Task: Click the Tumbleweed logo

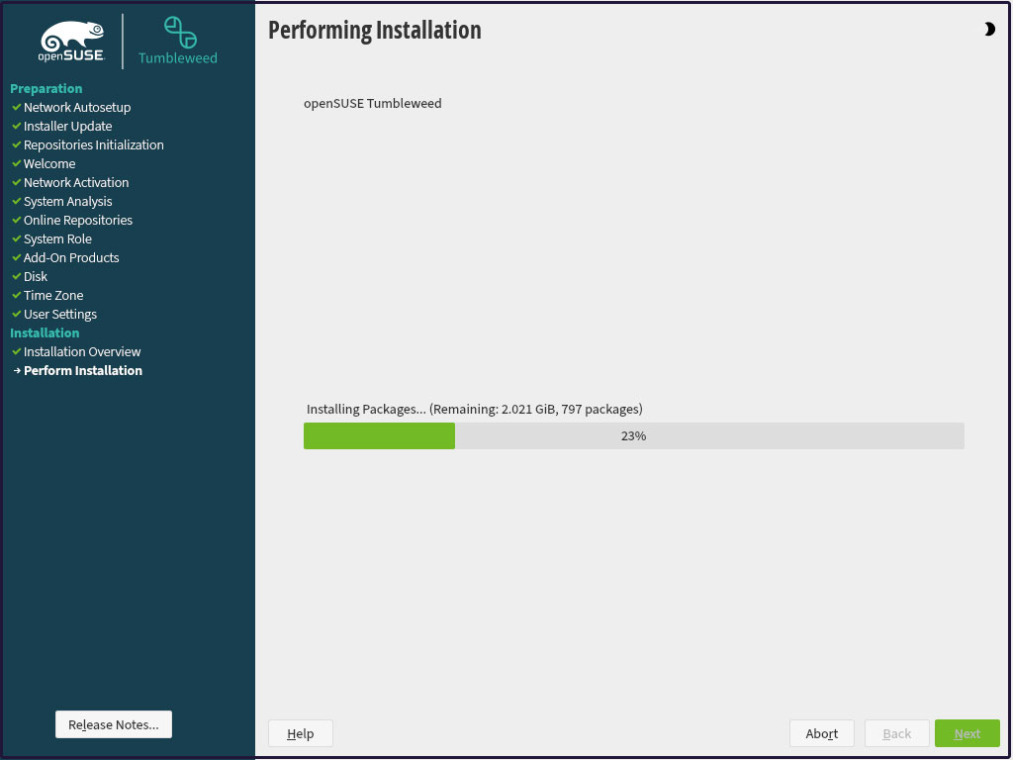Action: click(x=178, y=41)
